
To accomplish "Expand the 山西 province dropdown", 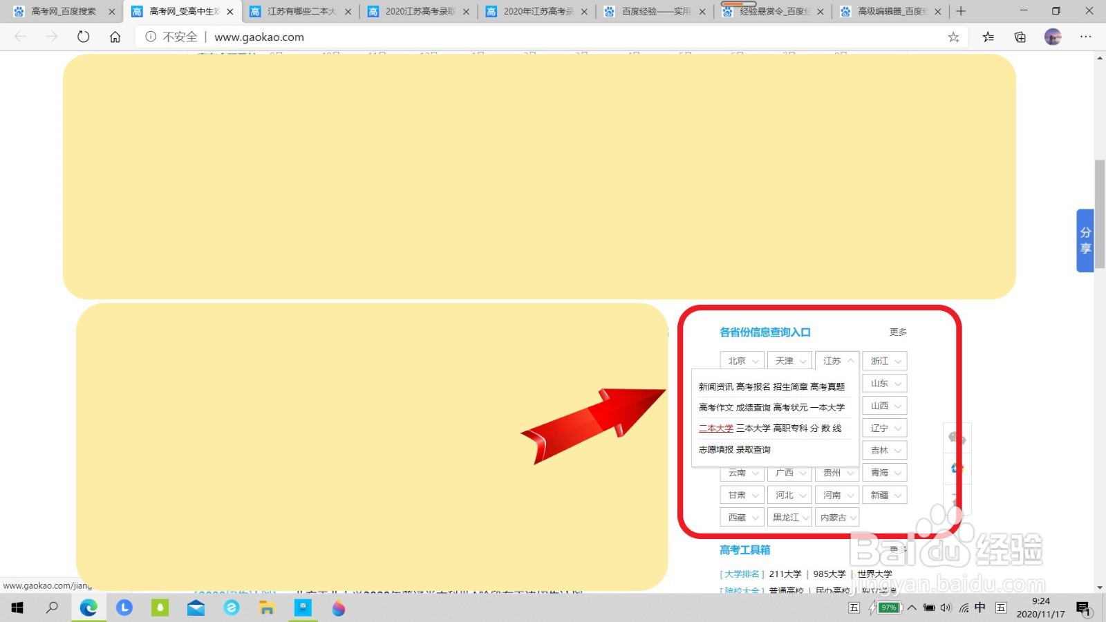I will pyautogui.click(x=885, y=406).
